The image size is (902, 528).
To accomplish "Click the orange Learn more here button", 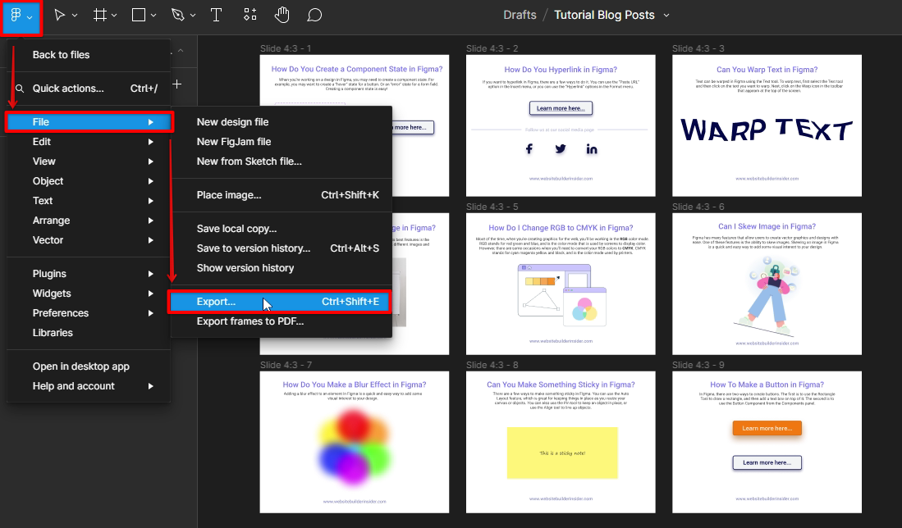I will pos(767,428).
